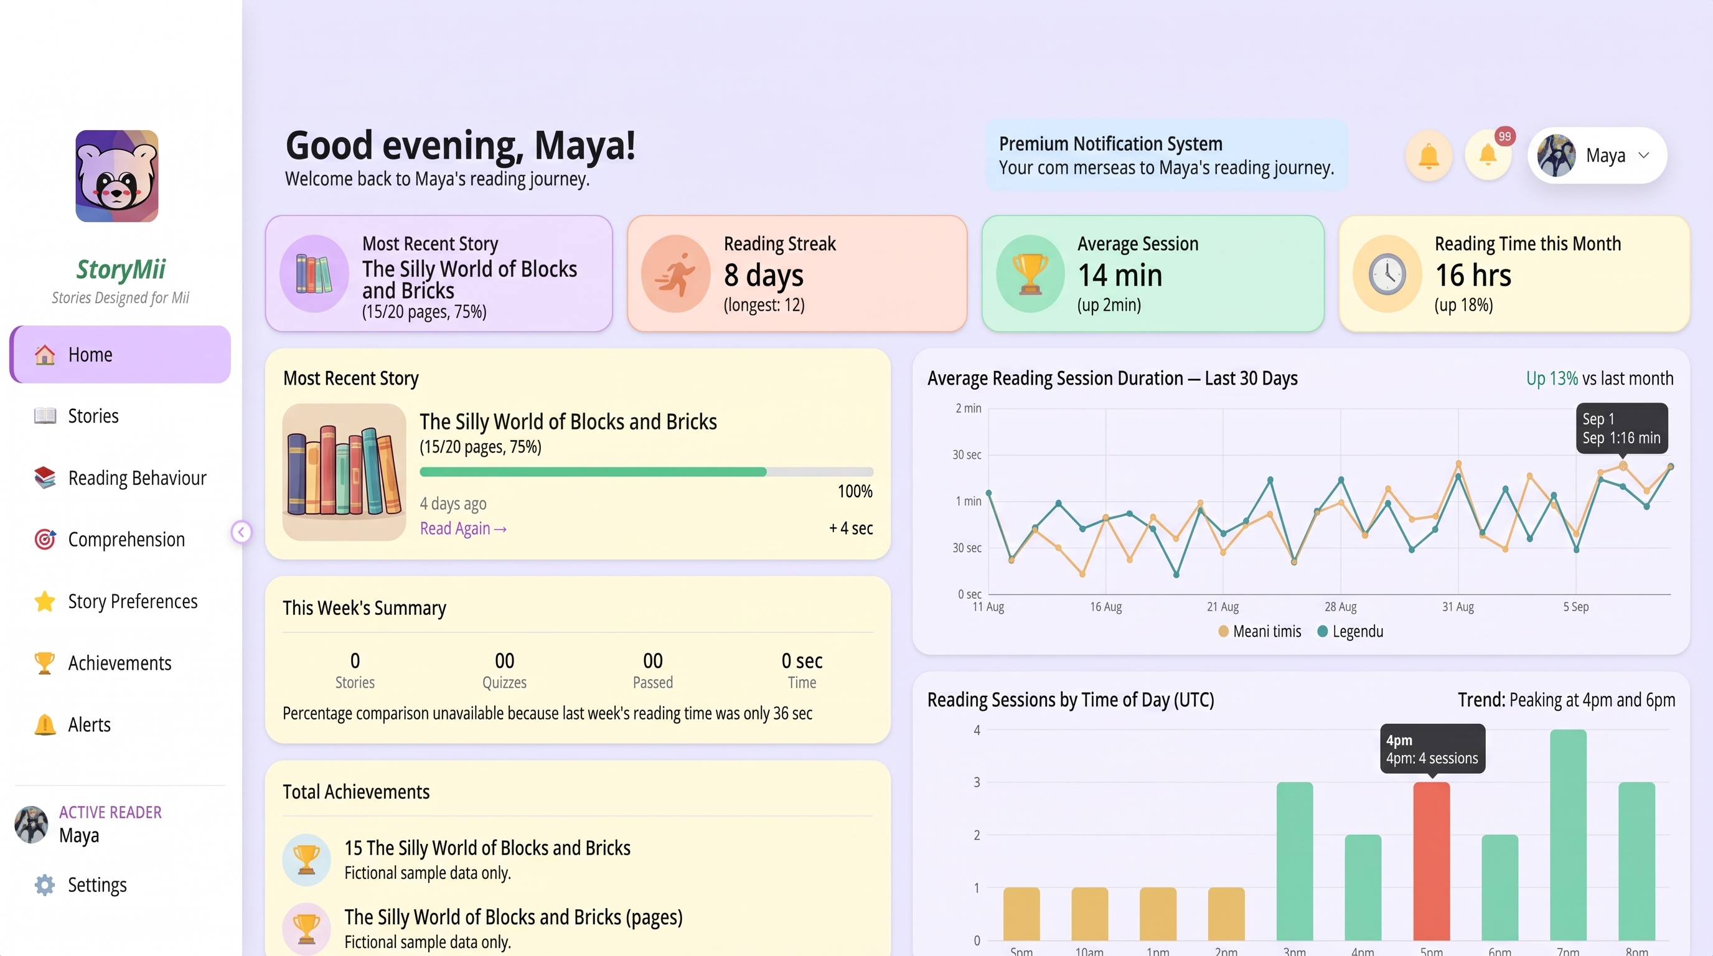The width and height of the screenshot is (1713, 956).
Task: Click the Stories open-book icon
Action: point(45,416)
